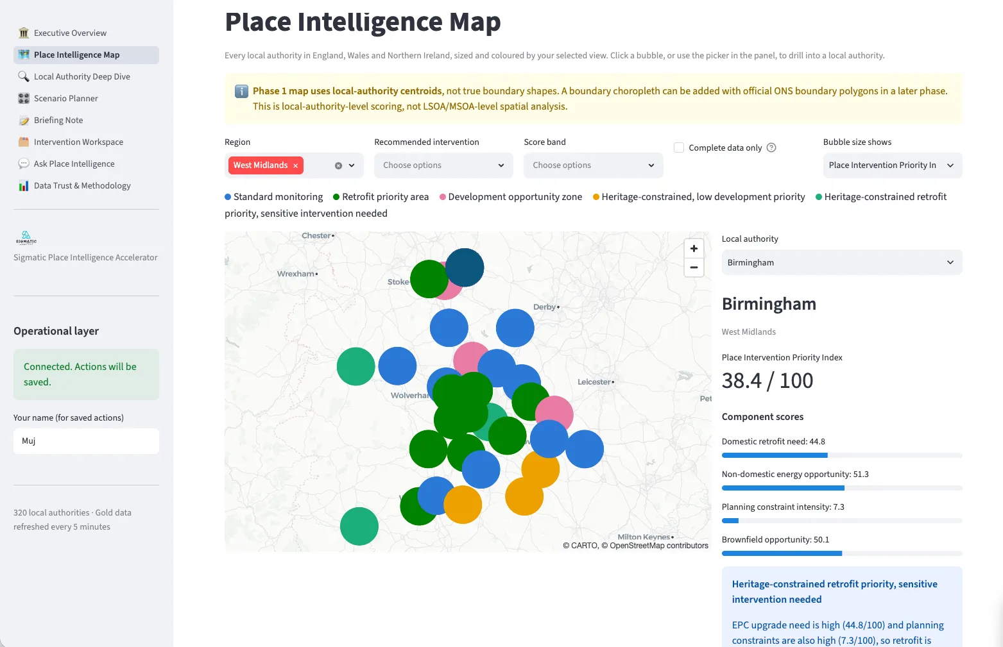Open Scenario Planner page
This screenshot has height=647, width=1003.
coord(86,98)
